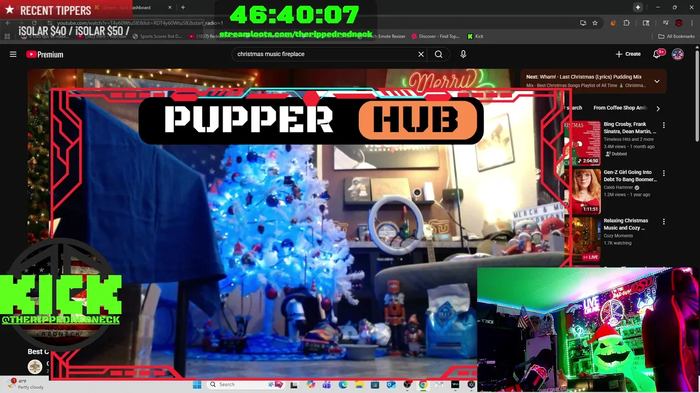This screenshot has height=393, width=700.
Task: Expand the Next: Wham! playlist panel
Action: (657, 81)
